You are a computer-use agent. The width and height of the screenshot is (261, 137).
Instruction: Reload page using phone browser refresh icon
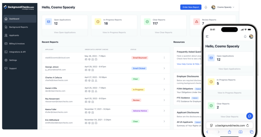247,126
